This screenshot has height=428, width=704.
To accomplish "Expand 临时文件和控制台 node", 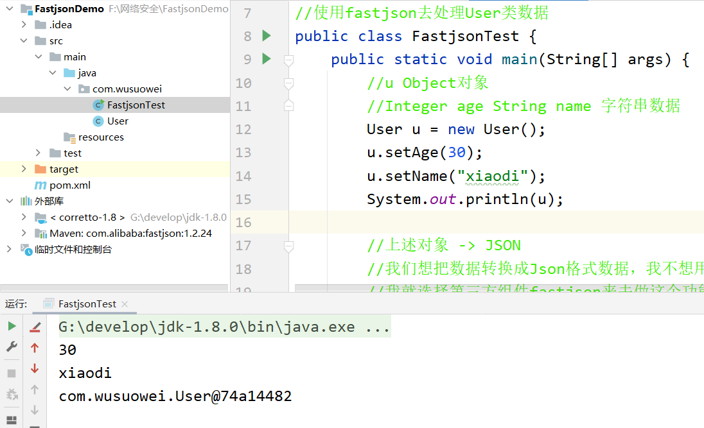I will [10, 249].
